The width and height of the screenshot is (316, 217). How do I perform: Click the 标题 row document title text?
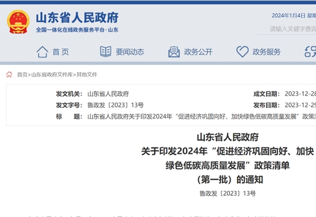pos(202,117)
